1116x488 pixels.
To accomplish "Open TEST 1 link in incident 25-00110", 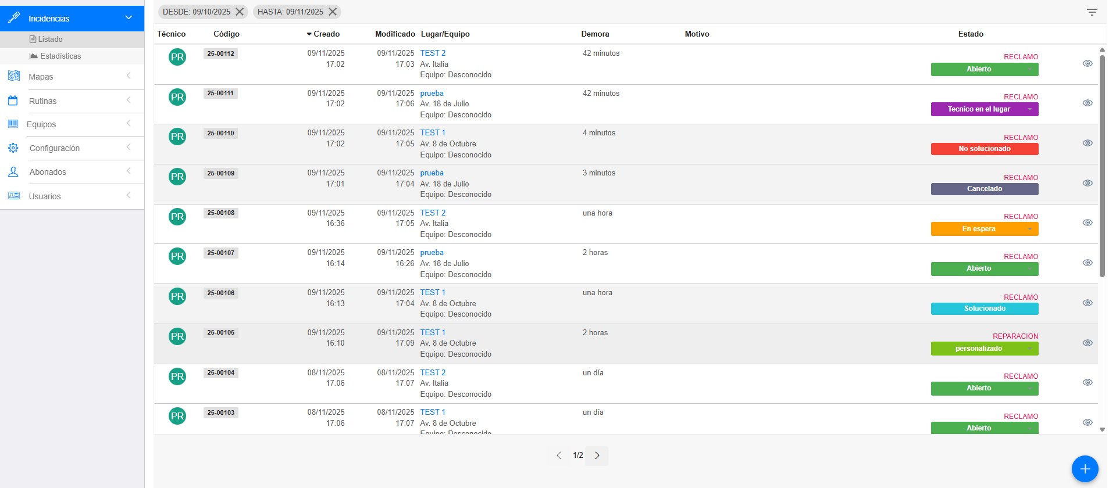I will point(433,132).
